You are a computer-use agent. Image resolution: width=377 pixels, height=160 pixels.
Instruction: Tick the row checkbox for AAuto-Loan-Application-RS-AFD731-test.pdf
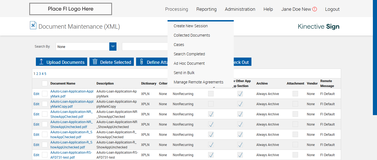pos(45,155)
